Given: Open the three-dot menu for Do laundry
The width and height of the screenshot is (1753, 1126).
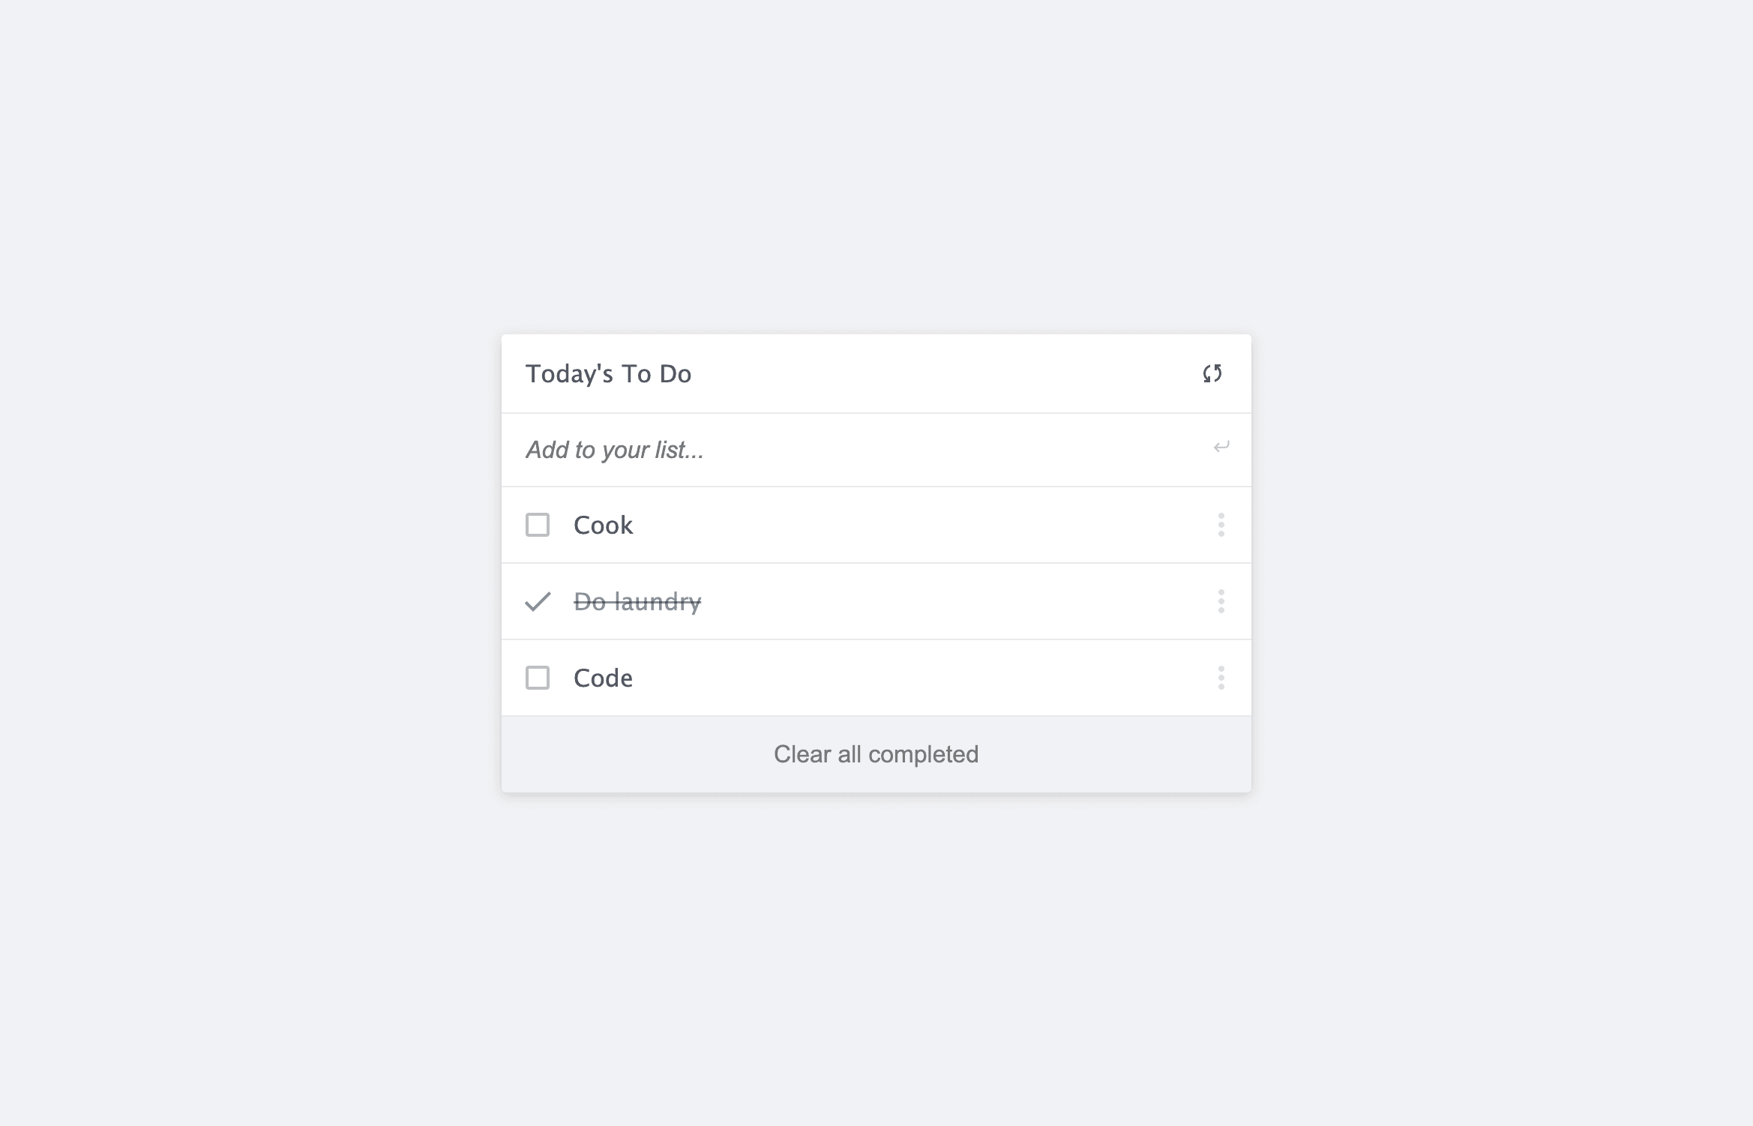Looking at the screenshot, I should point(1221,601).
